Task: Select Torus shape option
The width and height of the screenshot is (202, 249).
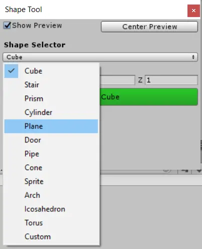Action: click(x=51, y=223)
